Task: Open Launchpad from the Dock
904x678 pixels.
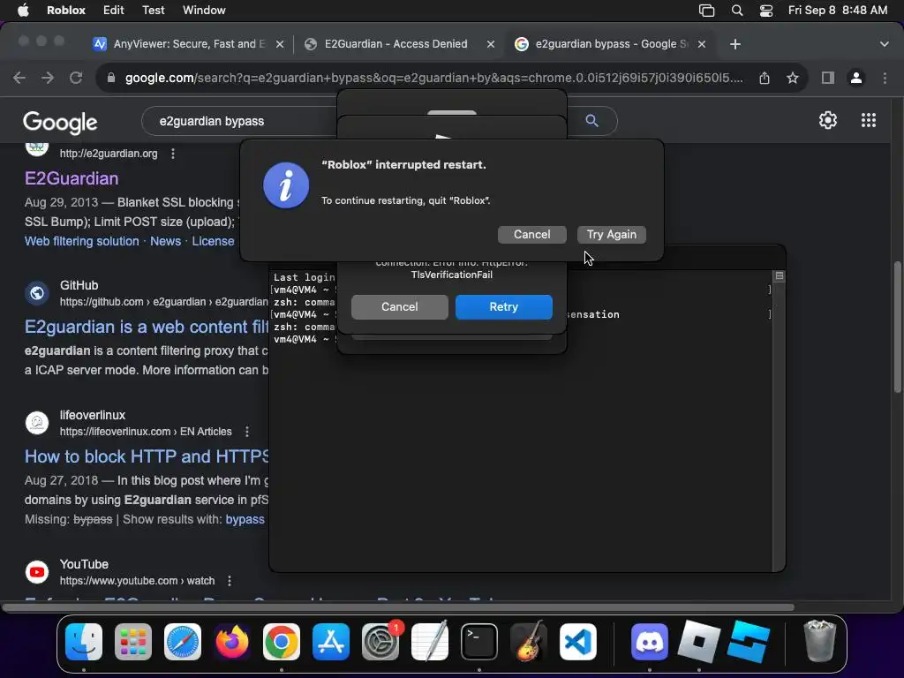Action: click(x=133, y=642)
